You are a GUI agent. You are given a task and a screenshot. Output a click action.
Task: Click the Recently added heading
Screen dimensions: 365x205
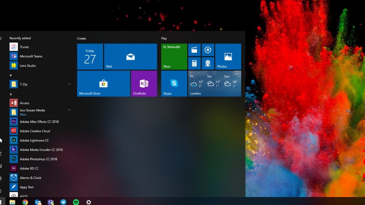tap(20, 38)
